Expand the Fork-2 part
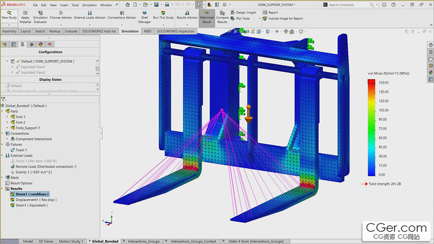This screenshot has width=434, height=244. pos(7,122)
